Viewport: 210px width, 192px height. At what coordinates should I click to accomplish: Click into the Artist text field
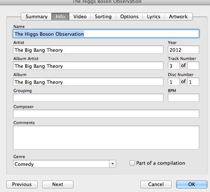coord(88,50)
